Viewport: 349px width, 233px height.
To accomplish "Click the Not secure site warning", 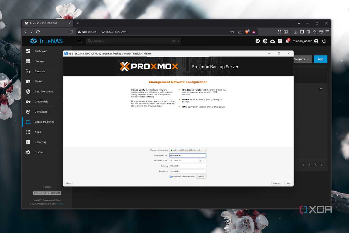I will pyautogui.click(x=87, y=32).
